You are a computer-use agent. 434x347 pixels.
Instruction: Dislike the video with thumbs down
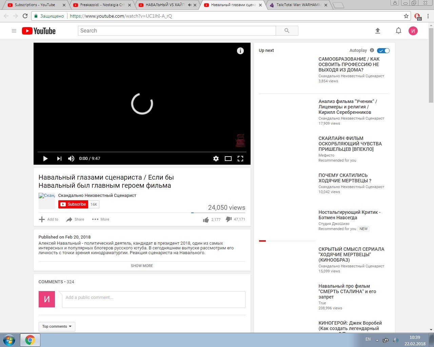[229, 219]
